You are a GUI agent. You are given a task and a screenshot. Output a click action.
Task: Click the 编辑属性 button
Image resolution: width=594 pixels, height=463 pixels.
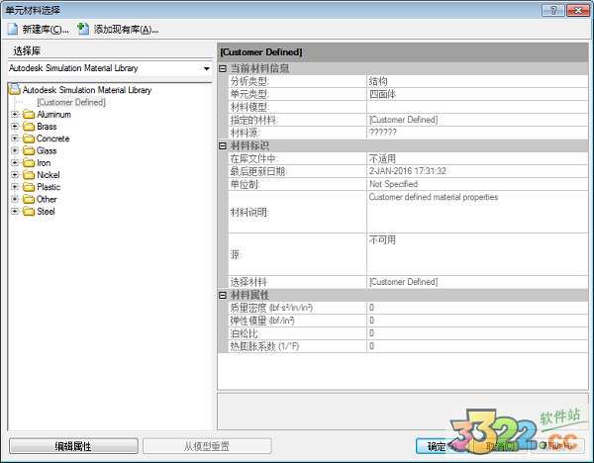tap(73, 446)
